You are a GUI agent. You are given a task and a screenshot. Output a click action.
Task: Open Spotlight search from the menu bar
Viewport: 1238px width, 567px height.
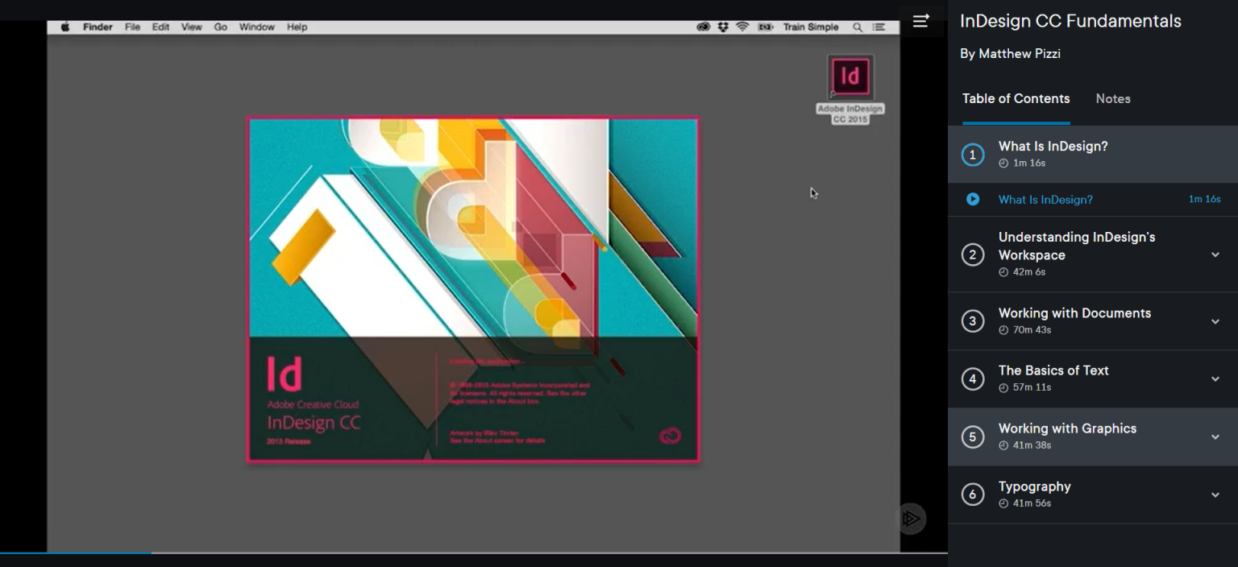pos(856,27)
